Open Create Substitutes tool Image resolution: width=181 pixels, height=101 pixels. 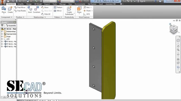click(69, 11)
